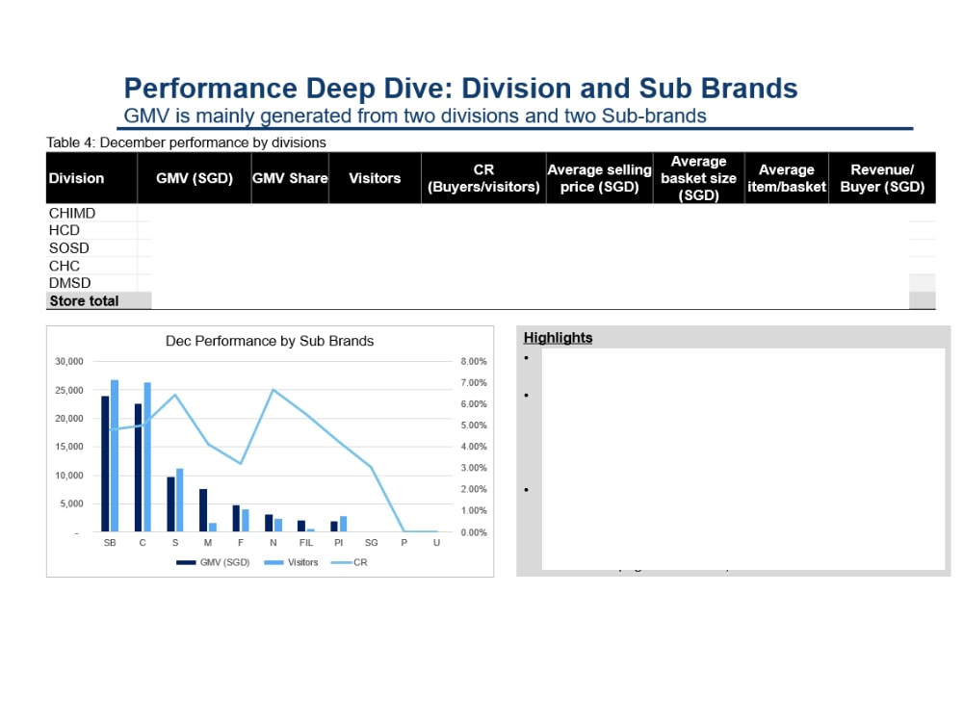This screenshot has width=963, height=722.
Task: Click the 'S' category axis label
Action: [175, 543]
